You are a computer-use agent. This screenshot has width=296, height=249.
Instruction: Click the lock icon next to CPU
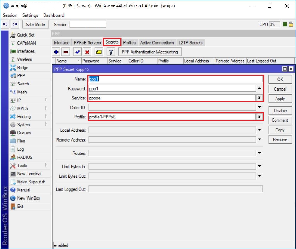point(291,24)
